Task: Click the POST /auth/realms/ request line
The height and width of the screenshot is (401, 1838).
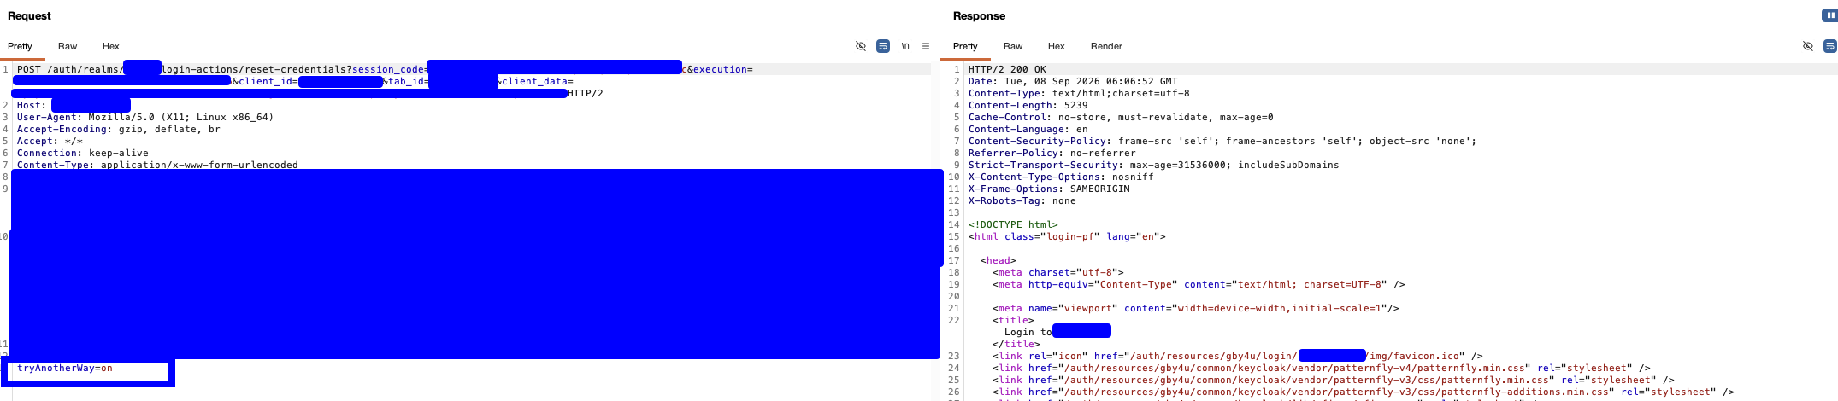Action: pos(70,69)
